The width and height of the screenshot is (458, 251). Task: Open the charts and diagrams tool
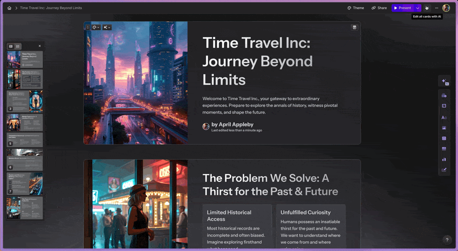[x=444, y=159]
